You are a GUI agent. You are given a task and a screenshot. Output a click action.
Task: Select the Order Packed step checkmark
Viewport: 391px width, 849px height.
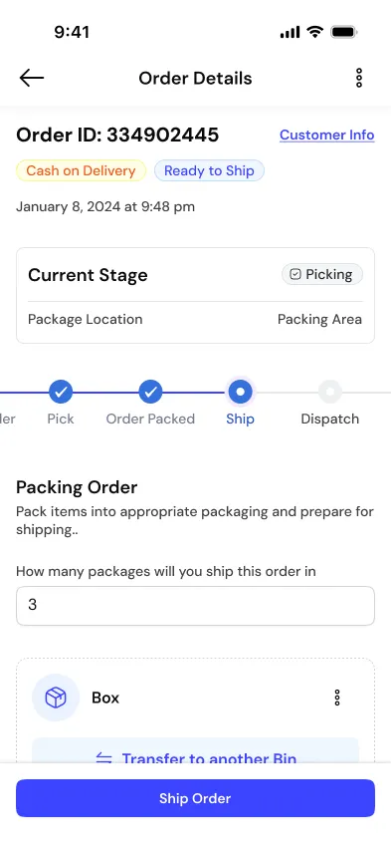(150, 392)
